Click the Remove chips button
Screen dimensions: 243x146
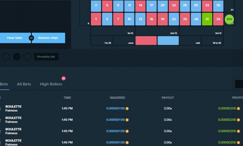pos(49,38)
